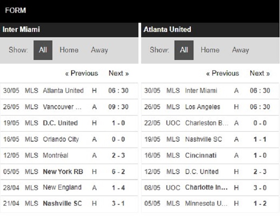Go to Previous matches for Inter Miami
Image resolution: width=280 pixels, height=216 pixels.
click(x=82, y=73)
